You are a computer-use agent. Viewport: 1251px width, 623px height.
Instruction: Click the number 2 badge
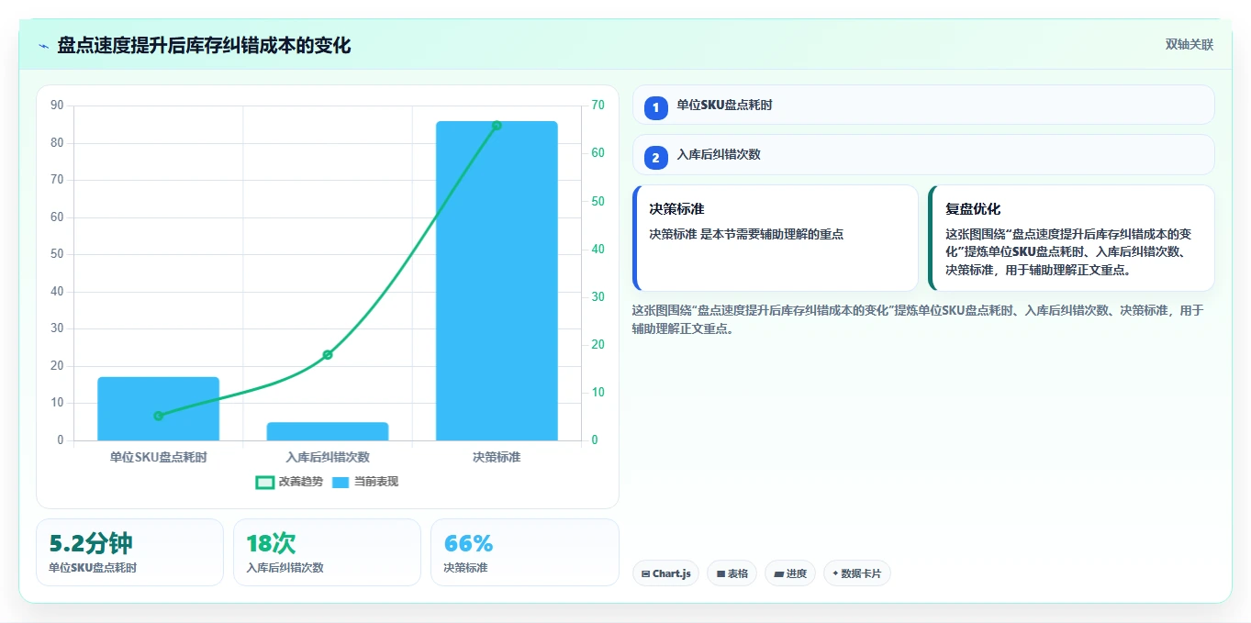655,158
